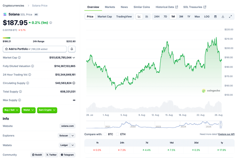Viewport: 243px width, 158px height.
Task: Select the 7D time range
Action: [x=165, y=17]
